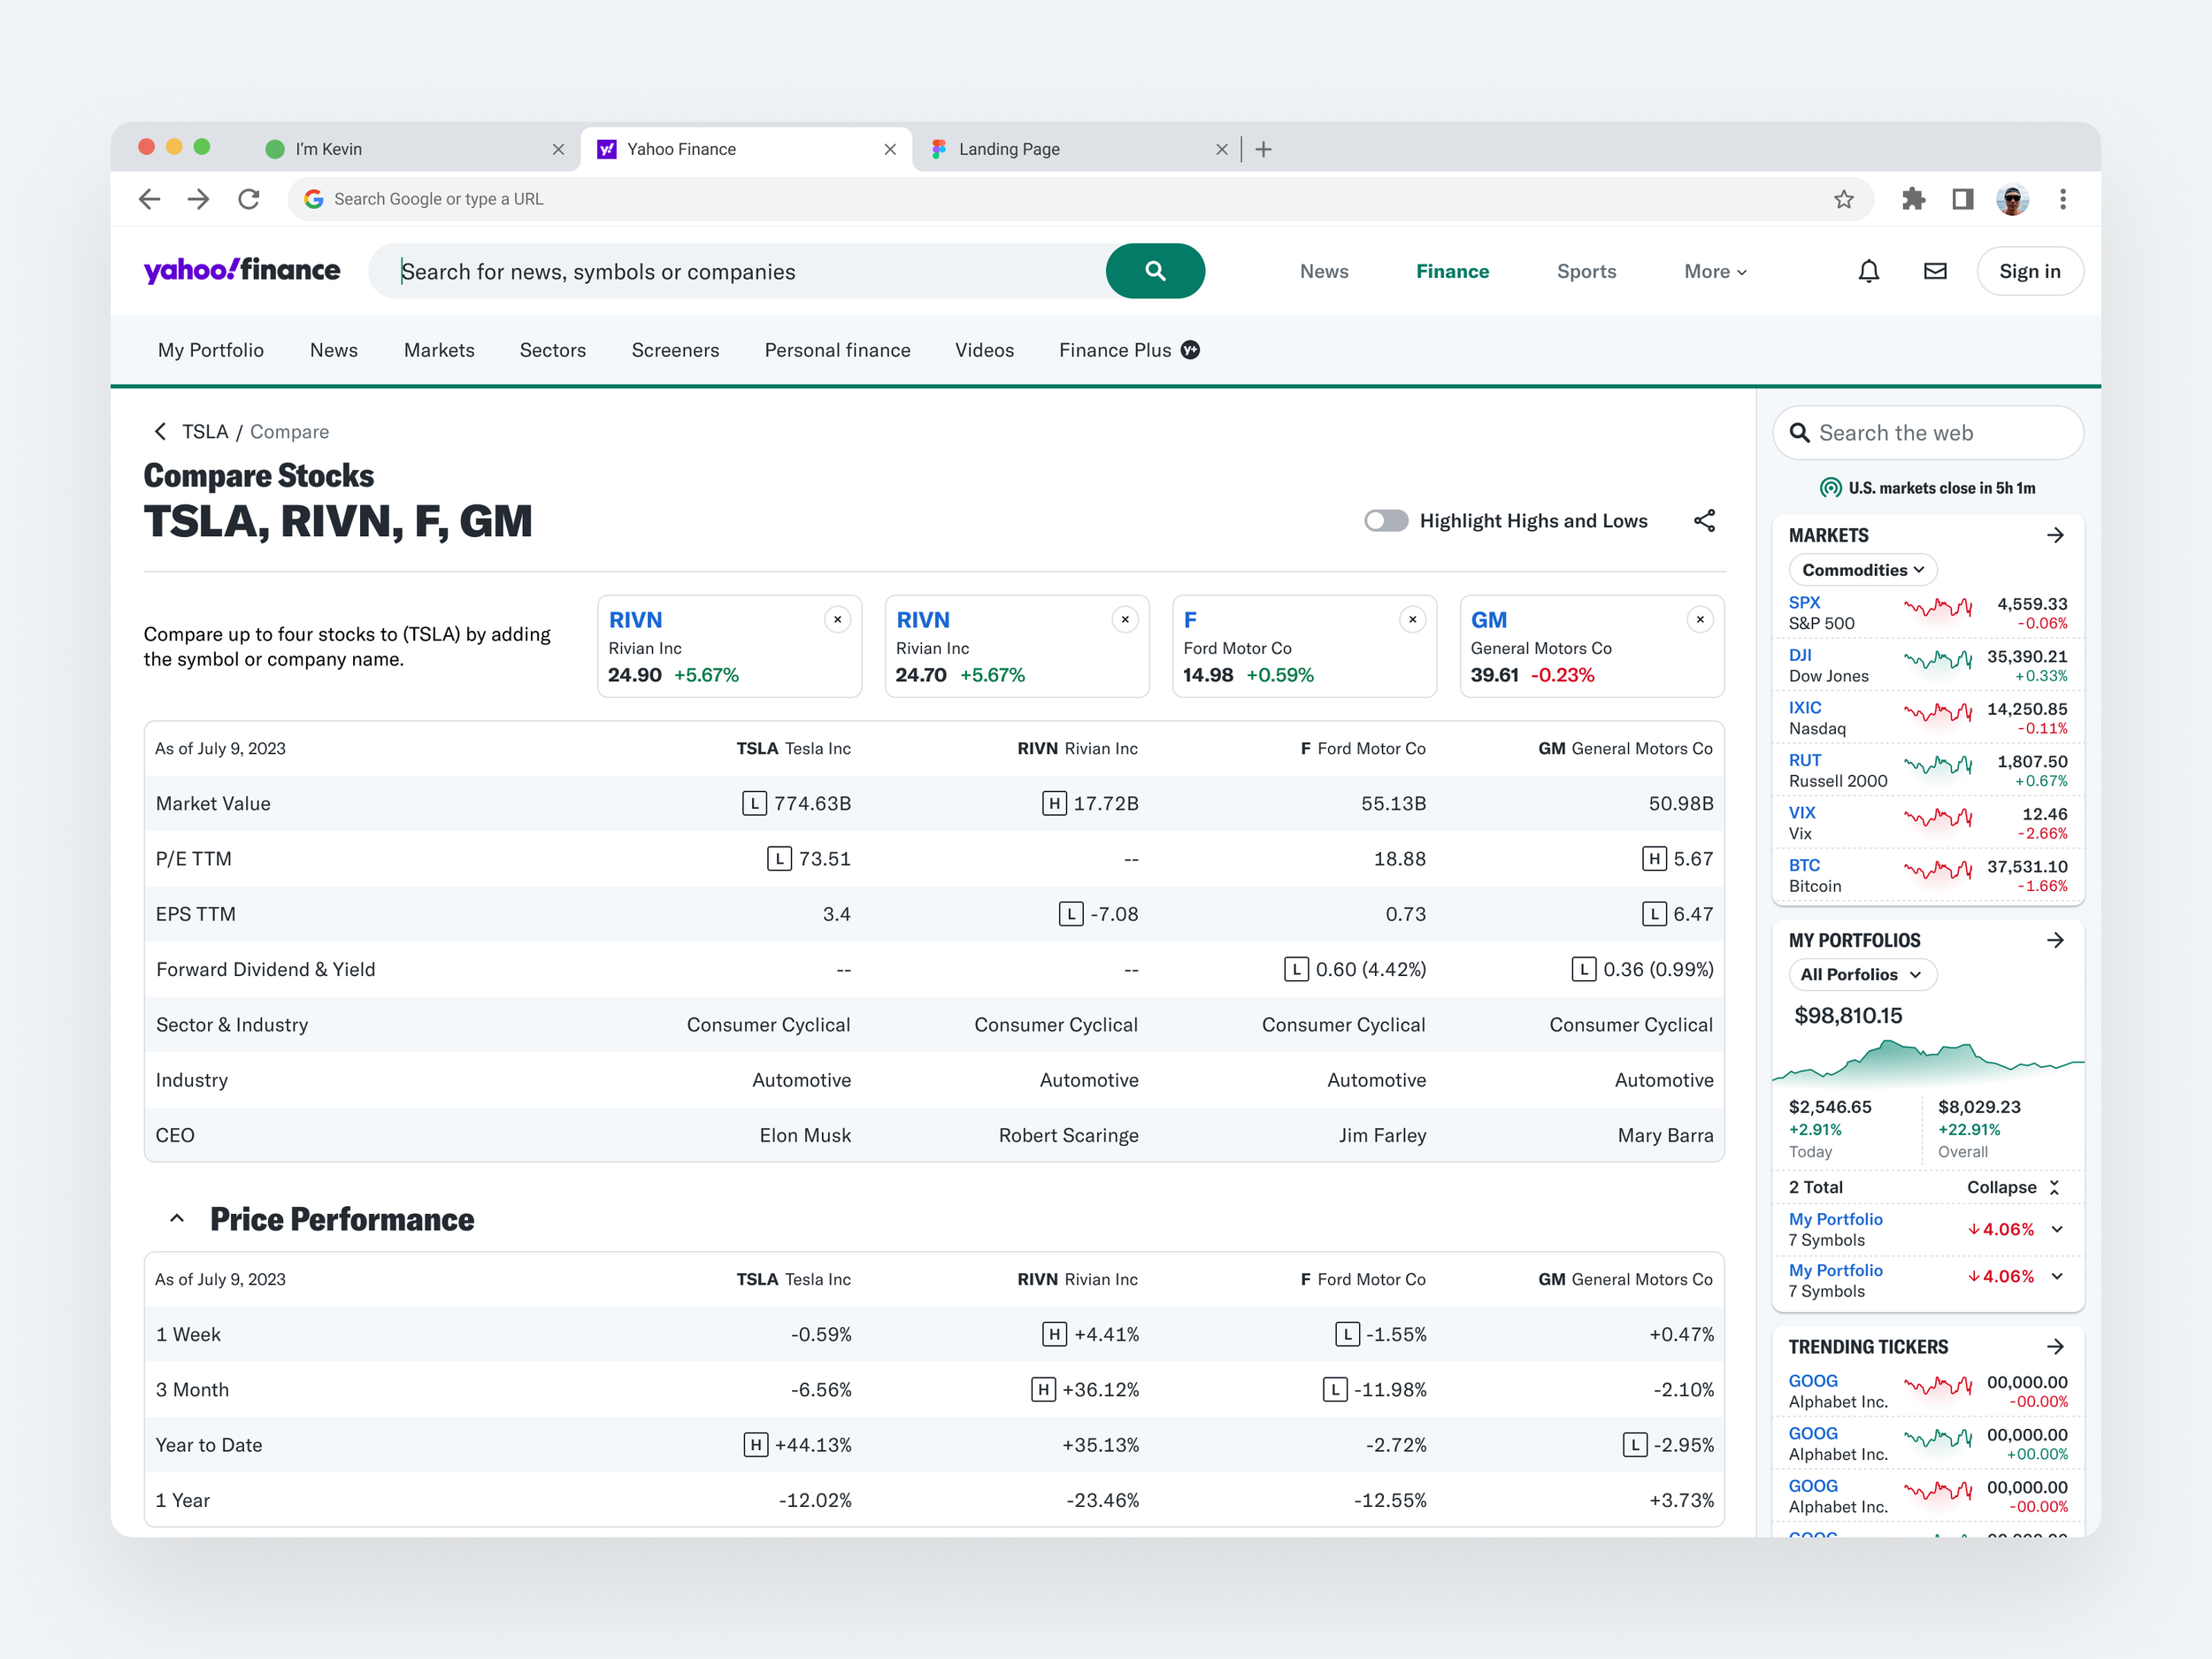This screenshot has width=2212, height=1659.
Task: Toggle Highlight Highs and Lows switch
Action: pos(1386,521)
